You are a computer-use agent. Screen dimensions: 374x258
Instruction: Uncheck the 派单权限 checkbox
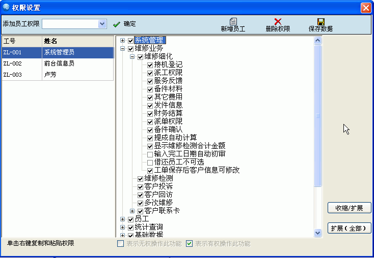[x=150, y=122]
